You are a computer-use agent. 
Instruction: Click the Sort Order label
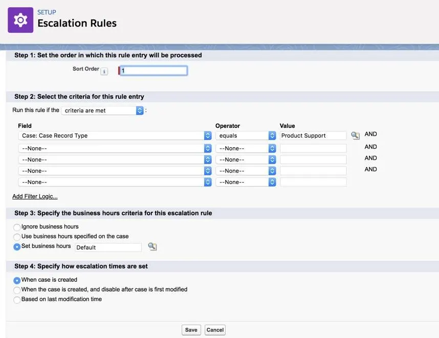click(x=86, y=69)
